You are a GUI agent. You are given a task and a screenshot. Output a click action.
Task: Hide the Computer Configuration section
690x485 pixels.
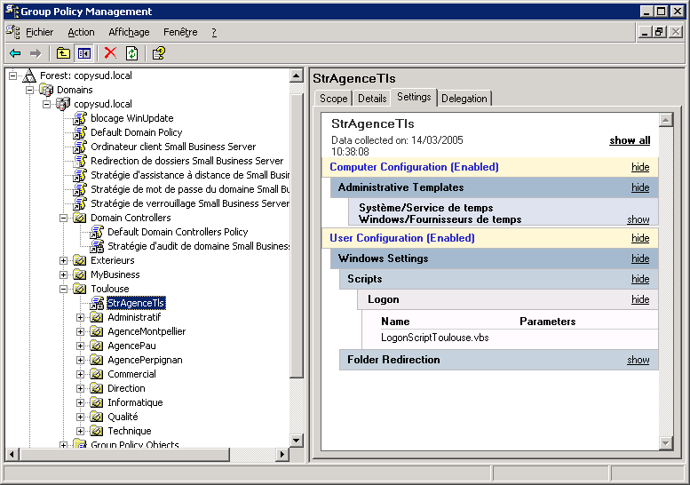(x=640, y=167)
